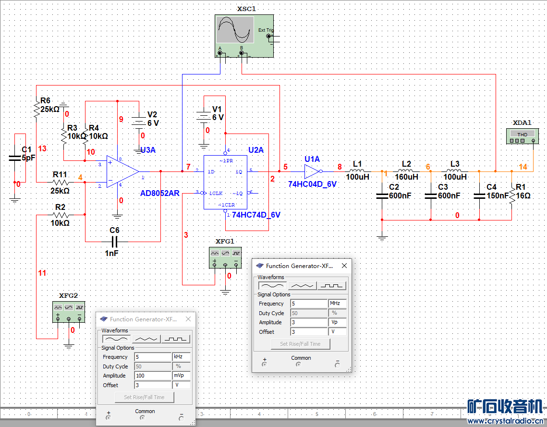The height and width of the screenshot is (427, 547).
Task: Click the U3A op-amp triangle symbol
Action: coord(121,171)
